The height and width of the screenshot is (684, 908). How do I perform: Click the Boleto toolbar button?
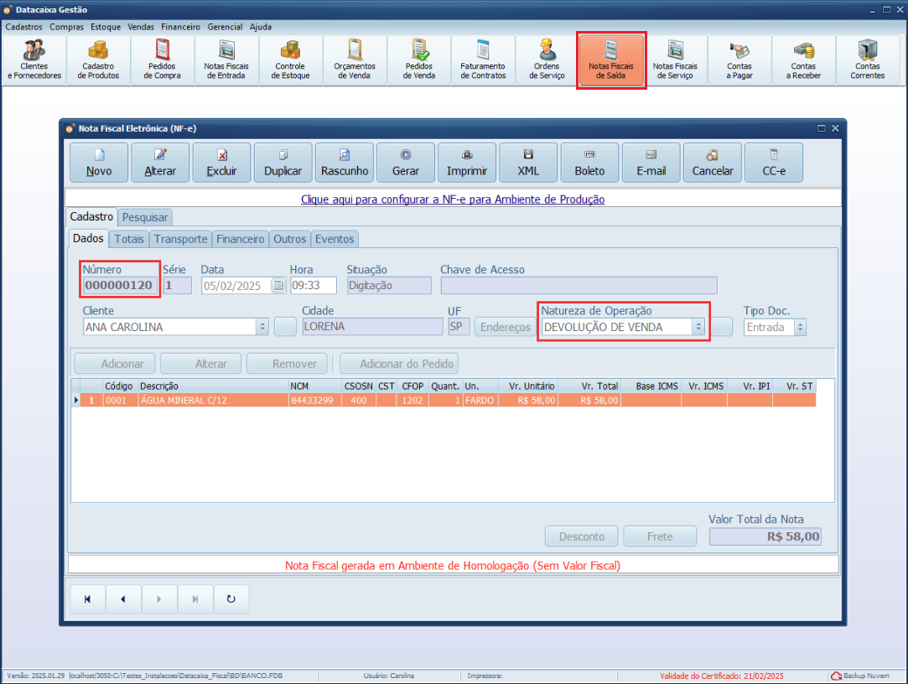tap(589, 163)
